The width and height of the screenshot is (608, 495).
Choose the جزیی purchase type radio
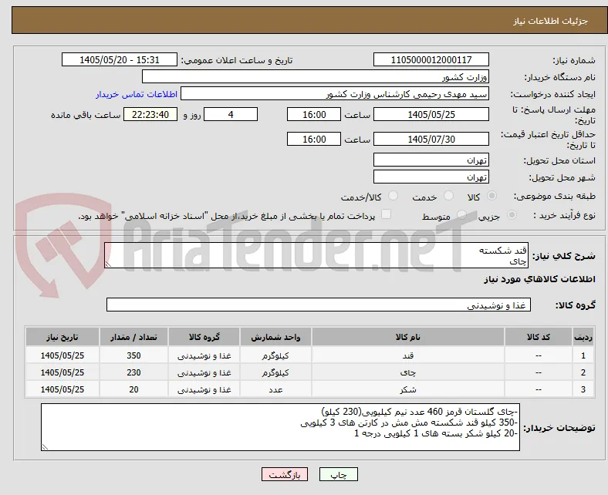coord(512,215)
